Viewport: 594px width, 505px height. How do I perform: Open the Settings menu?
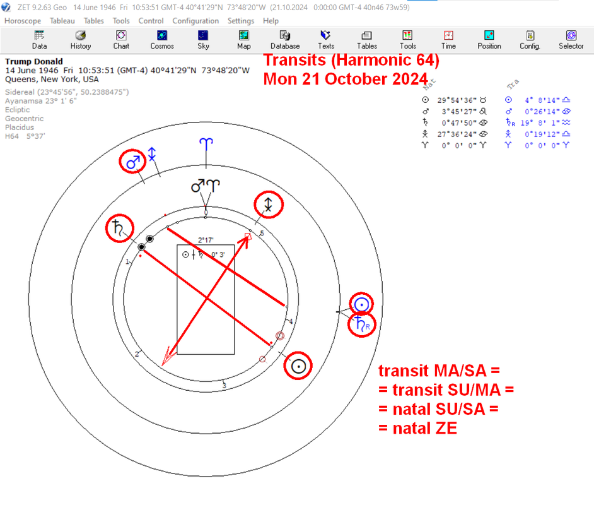(240, 21)
